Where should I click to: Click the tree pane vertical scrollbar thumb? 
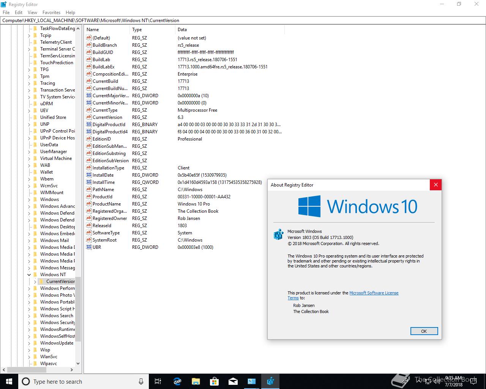coord(78,309)
